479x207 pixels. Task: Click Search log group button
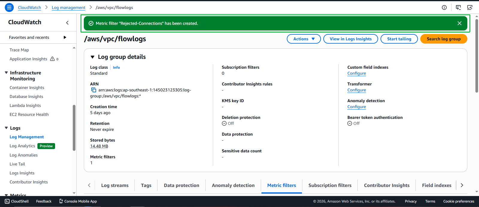444,39
